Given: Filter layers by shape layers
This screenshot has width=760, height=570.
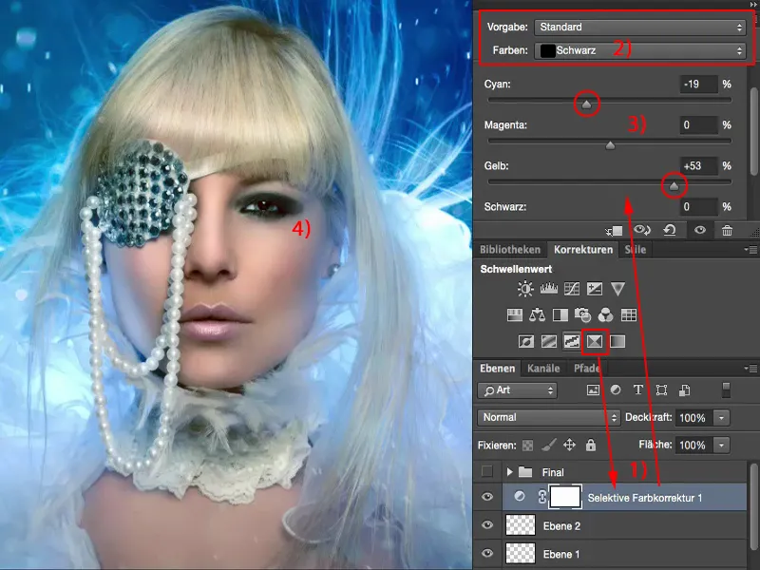Looking at the screenshot, I should (661, 390).
